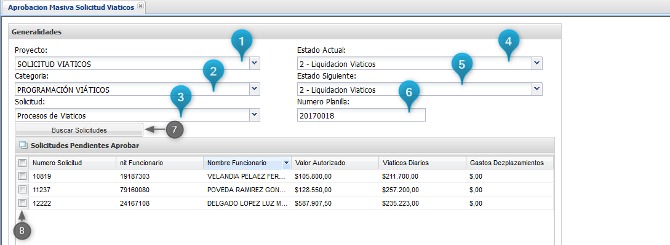
Task: Select the checkbox for solicitud 11237
Action: click(x=23, y=190)
